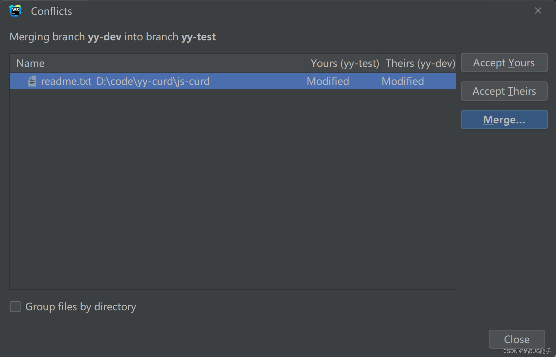Click the yy-dev branch name in heading
556x357 pixels.
point(105,37)
